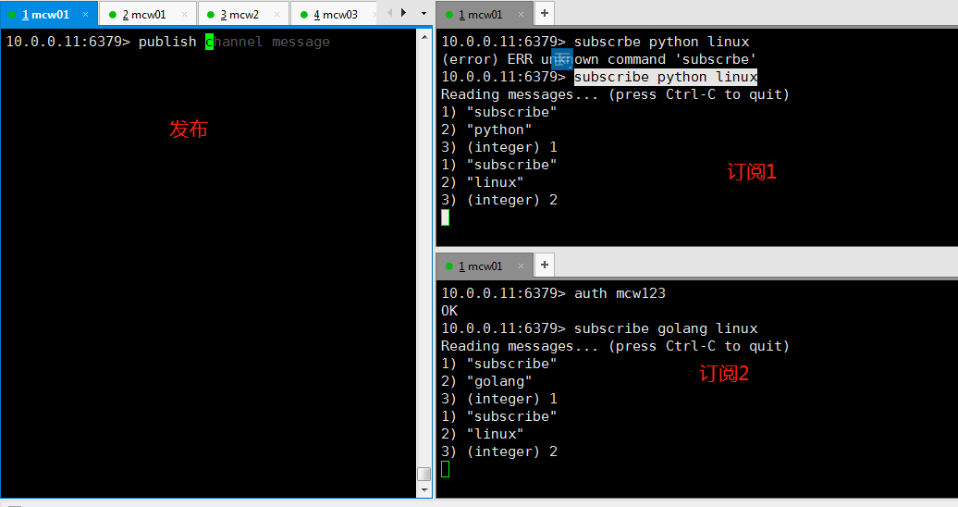Select the '1 mcw01' tab in lower right pane
Viewport: 958px width, 507px height.
point(484,266)
